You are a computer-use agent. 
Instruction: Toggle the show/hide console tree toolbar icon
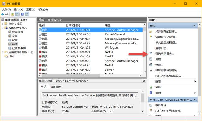pos(17,14)
